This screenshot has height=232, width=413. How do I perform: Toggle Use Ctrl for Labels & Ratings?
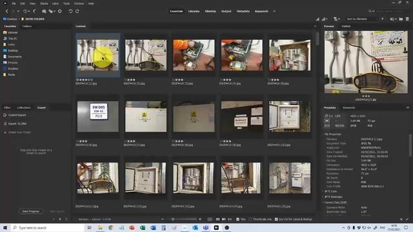276,219
